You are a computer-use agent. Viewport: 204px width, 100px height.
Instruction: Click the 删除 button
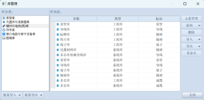click(x=191, y=32)
